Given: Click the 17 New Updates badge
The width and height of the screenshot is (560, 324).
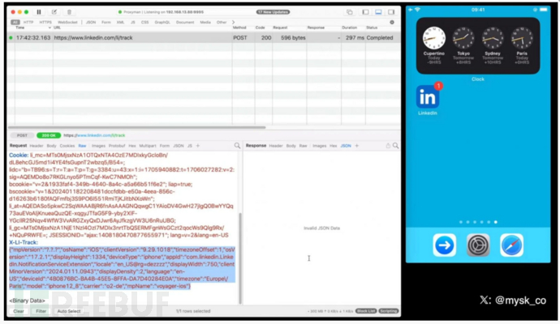Looking at the screenshot, I should tap(273, 12).
